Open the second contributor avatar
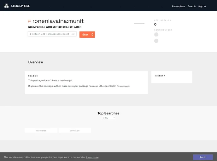Screen dimensions: 217x161 (156, 41)
